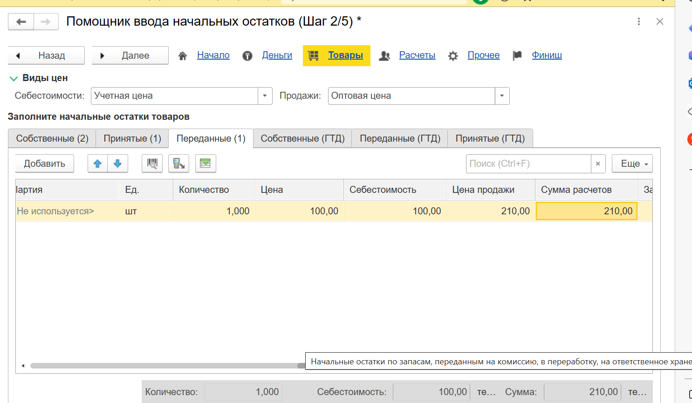The height and width of the screenshot is (403, 692).
Task: Go back with the left arrow button
Action: click(21, 22)
